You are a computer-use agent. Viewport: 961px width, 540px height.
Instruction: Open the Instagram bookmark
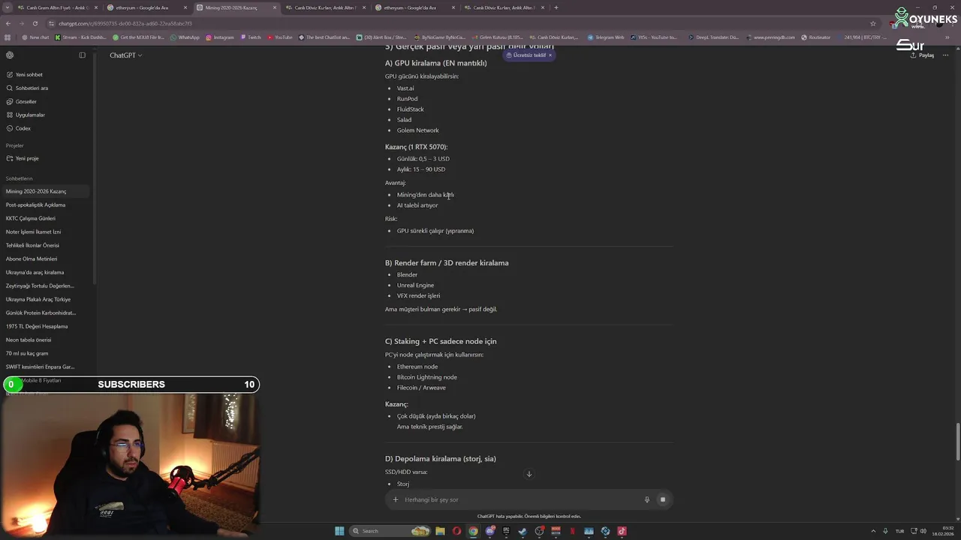click(219, 37)
